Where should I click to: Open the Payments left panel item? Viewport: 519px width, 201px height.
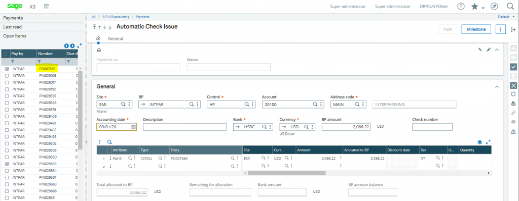click(x=13, y=18)
